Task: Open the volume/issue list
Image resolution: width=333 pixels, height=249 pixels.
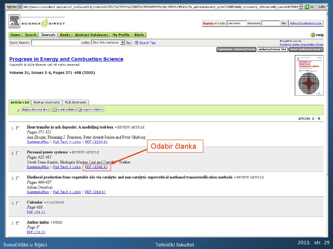Action: [x=272, y=49]
